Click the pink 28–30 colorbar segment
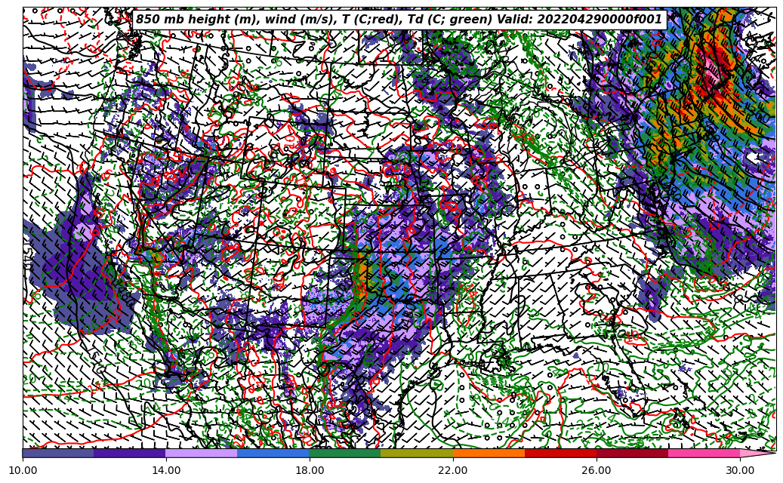Viewport: 783px width, 483px height. [704, 454]
